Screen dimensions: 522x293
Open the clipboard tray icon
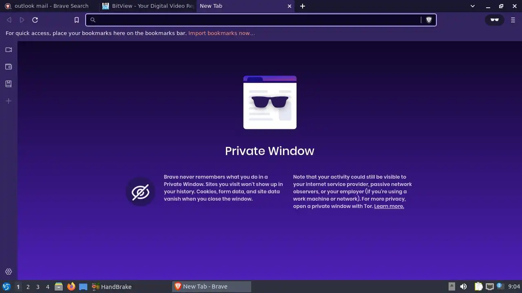click(x=478, y=287)
